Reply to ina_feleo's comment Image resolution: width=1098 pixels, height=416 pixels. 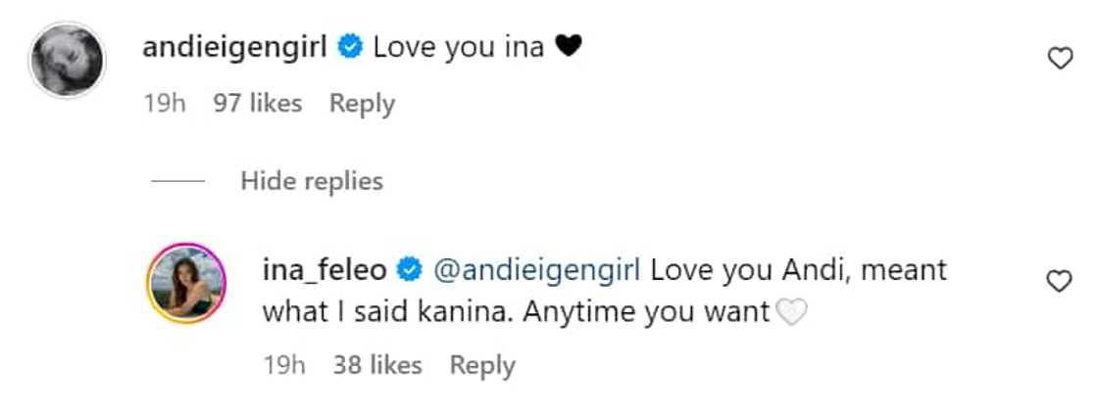click(x=482, y=366)
